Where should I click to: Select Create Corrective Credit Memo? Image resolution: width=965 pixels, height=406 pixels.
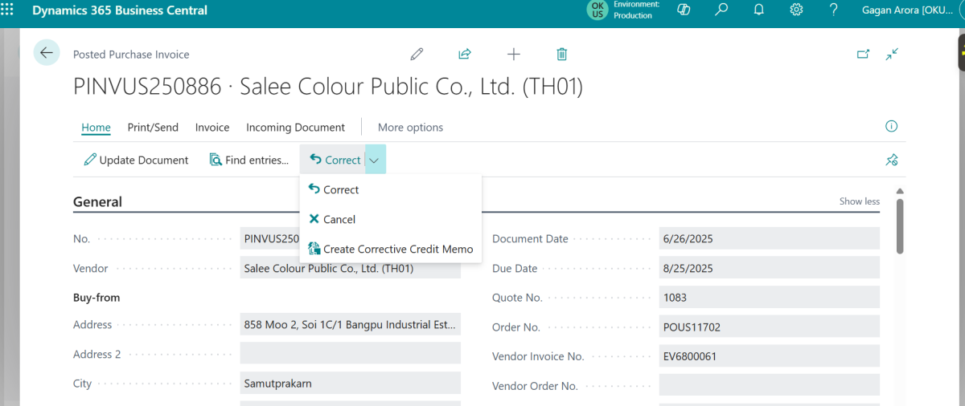pos(397,249)
